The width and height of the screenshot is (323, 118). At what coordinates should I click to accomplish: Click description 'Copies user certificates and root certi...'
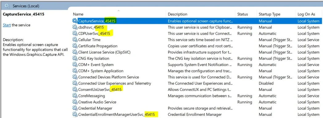tap(200, 46)
